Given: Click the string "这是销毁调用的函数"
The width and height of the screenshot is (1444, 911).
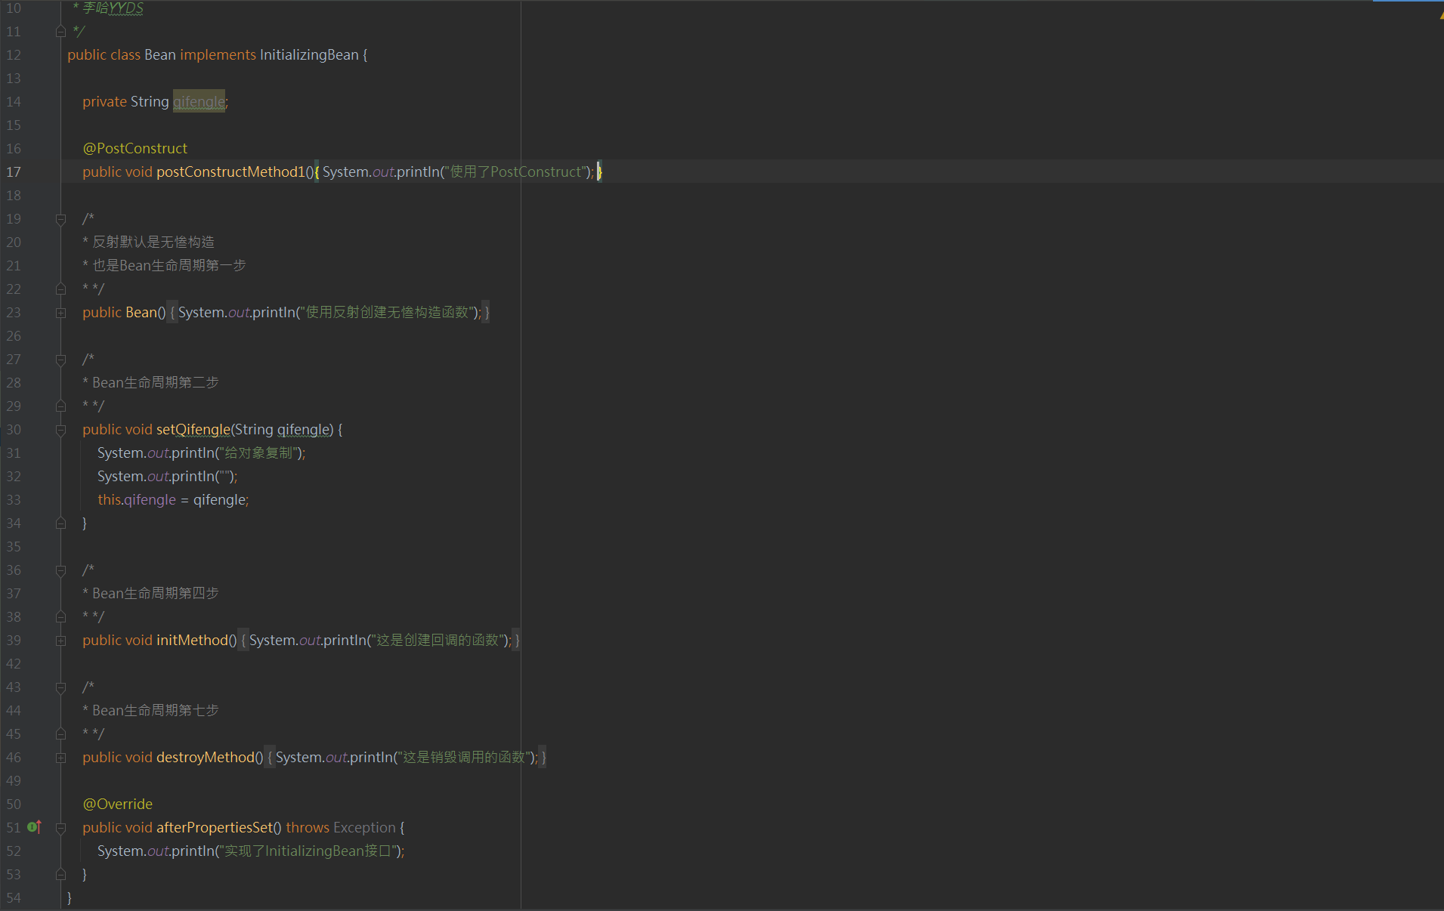Looking at the screenshot, I should [464, 758].
